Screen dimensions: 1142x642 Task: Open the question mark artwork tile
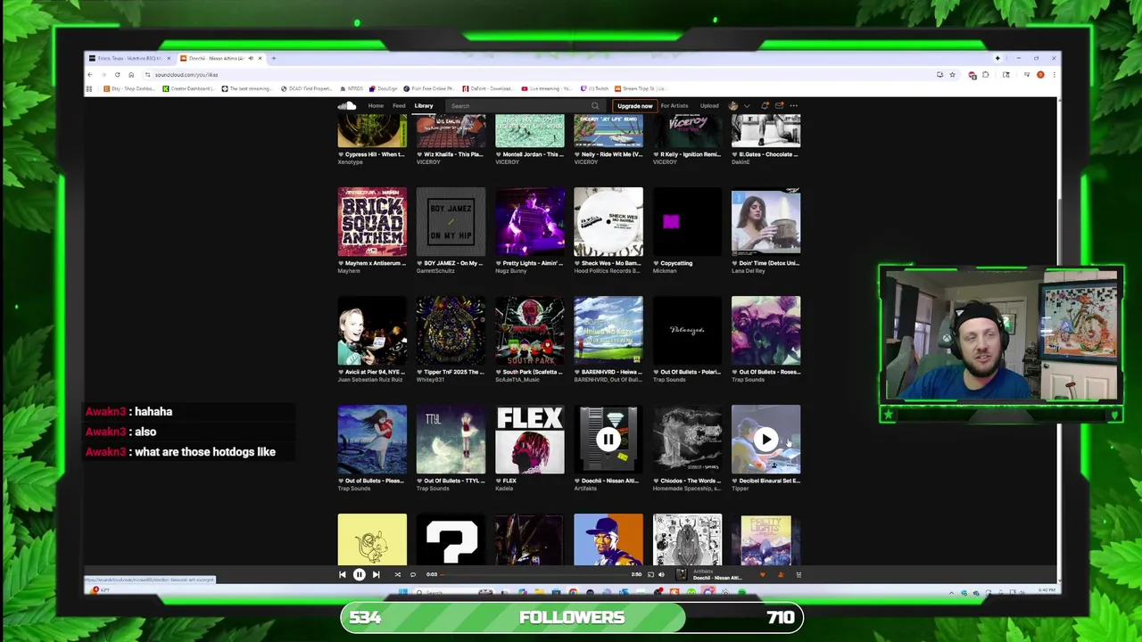(451, 539)
